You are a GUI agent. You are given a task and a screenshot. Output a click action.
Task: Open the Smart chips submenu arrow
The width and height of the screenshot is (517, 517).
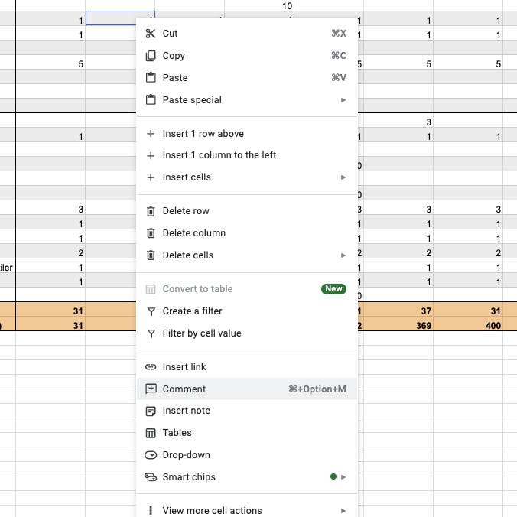click(343, 477)
